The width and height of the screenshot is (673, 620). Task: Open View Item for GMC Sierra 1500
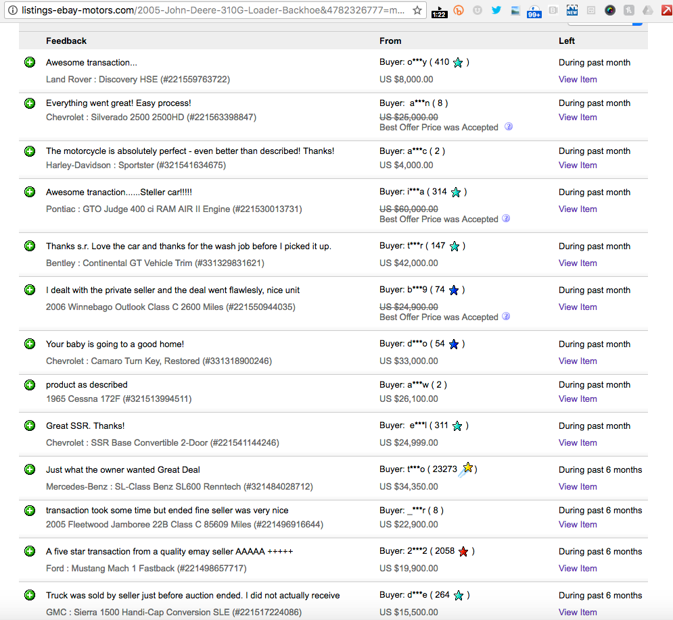(578, 612)
